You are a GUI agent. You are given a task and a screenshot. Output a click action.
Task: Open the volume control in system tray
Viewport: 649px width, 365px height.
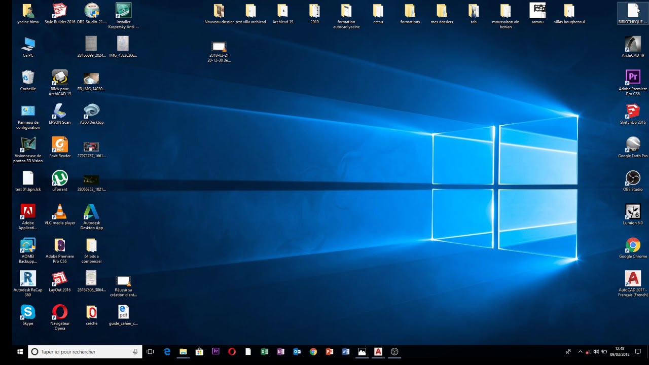pyautogui.click(x=596, y=351)
